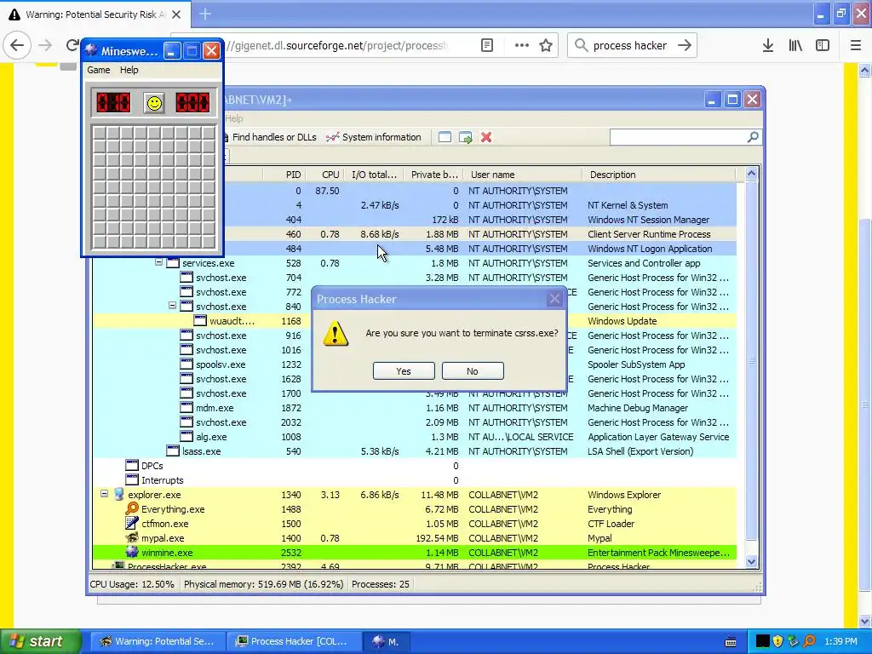Close the Warning: Potential Security Risk tab
The image size is (872, 654).
176,14
